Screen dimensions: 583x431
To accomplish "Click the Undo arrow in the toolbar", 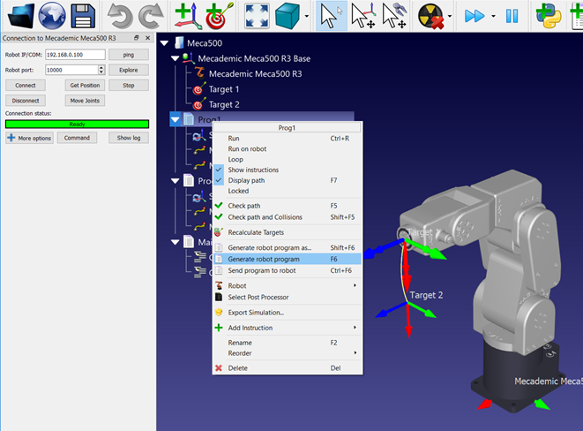I will 121,16.
